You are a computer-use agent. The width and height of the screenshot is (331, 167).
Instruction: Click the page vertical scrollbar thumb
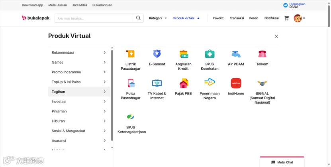click(329, 16)
